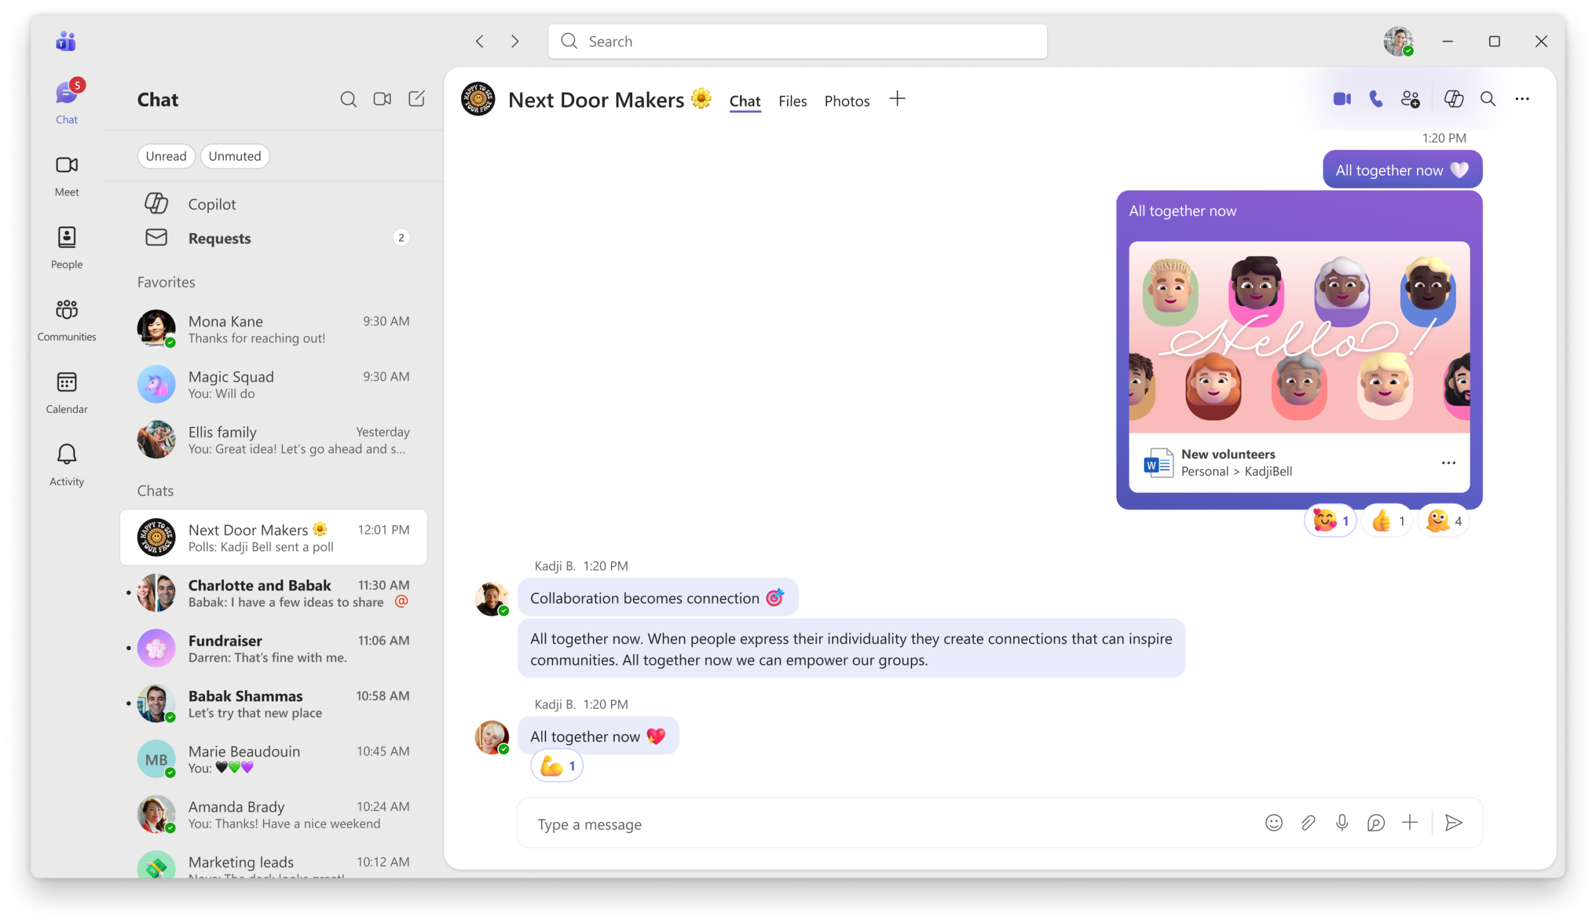Open the Babak Shammas chat
Viewport: 1596px width, 924px height.
tap(274, 704)
